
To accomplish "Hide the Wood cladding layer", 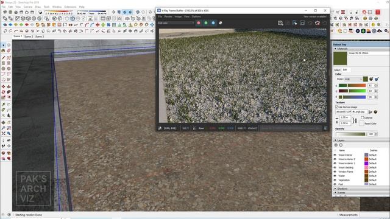I will coord(335,168).
